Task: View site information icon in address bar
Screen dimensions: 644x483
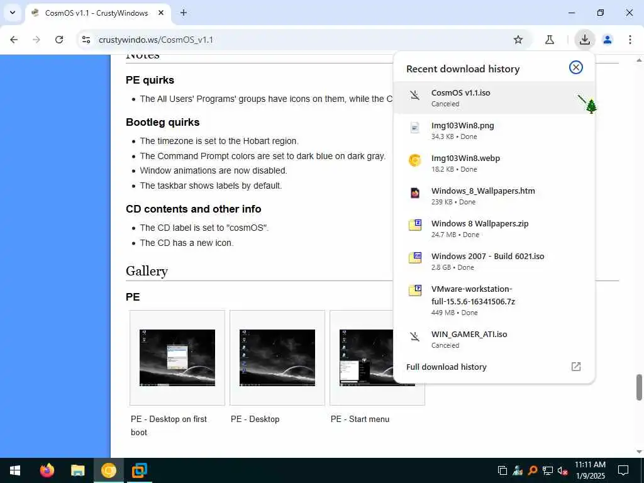Action: tap(86, 40)
